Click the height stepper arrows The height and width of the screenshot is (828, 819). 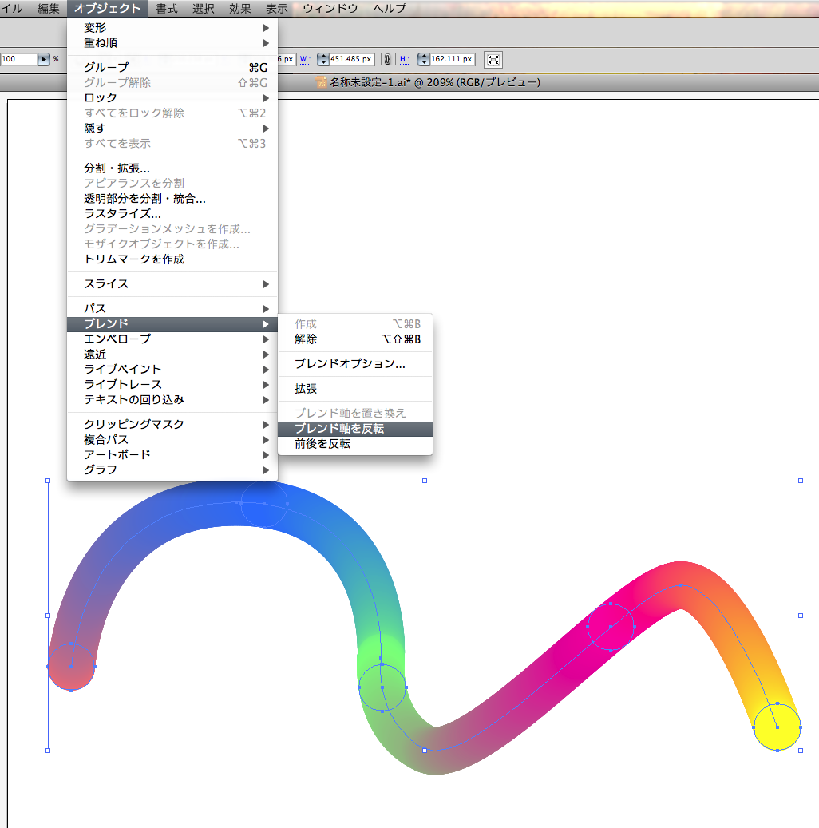tap(424, 60)
